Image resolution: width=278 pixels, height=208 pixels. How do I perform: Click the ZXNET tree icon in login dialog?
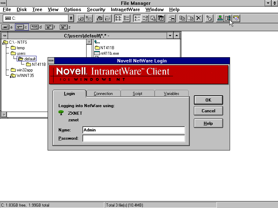tap(61, 113)
